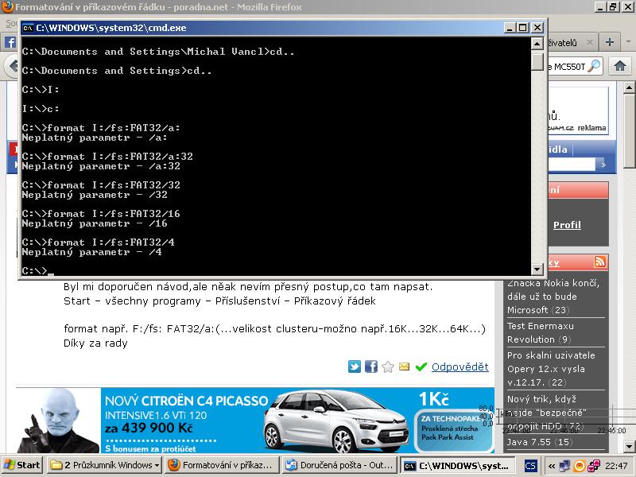Viewport: 636px width, 477px height.
Task: Open 'Značka Nokia končí' news link
Action: pos(553,297)
